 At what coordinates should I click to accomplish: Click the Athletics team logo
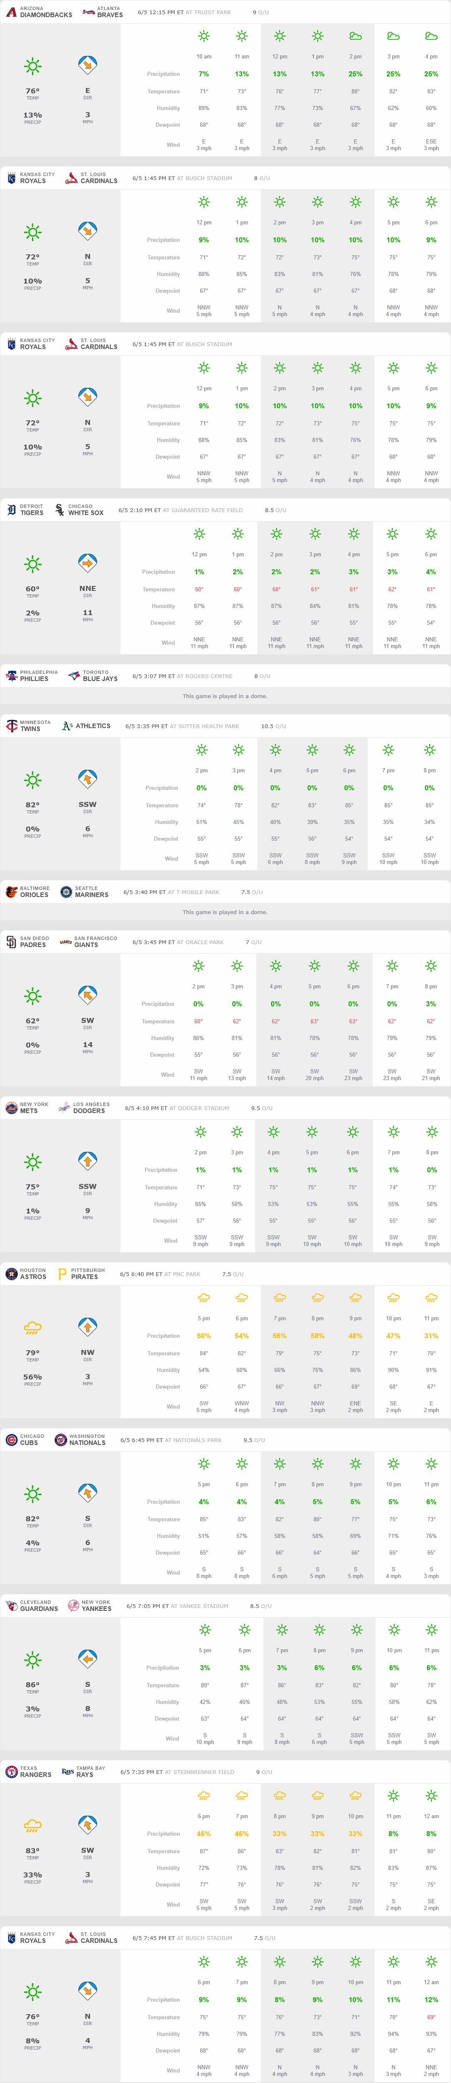pyautogui.click(x=68, y=726)
